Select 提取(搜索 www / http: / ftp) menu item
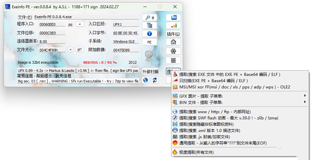The image size is (315, 160). tap(240, 112)
